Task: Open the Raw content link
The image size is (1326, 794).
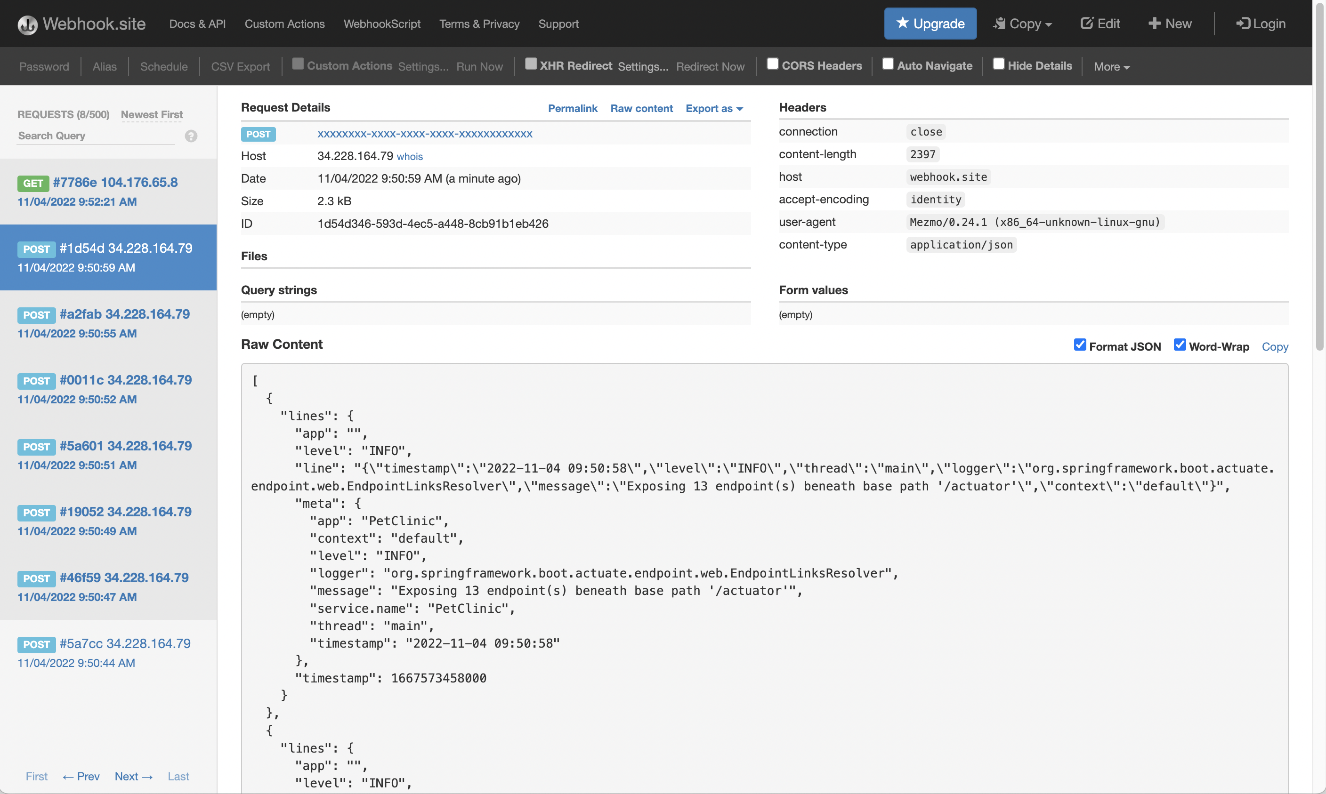Action: tap(641, 108)
